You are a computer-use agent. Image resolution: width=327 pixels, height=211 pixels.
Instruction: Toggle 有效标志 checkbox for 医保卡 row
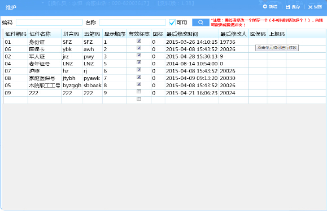click(x=139, y=48)
